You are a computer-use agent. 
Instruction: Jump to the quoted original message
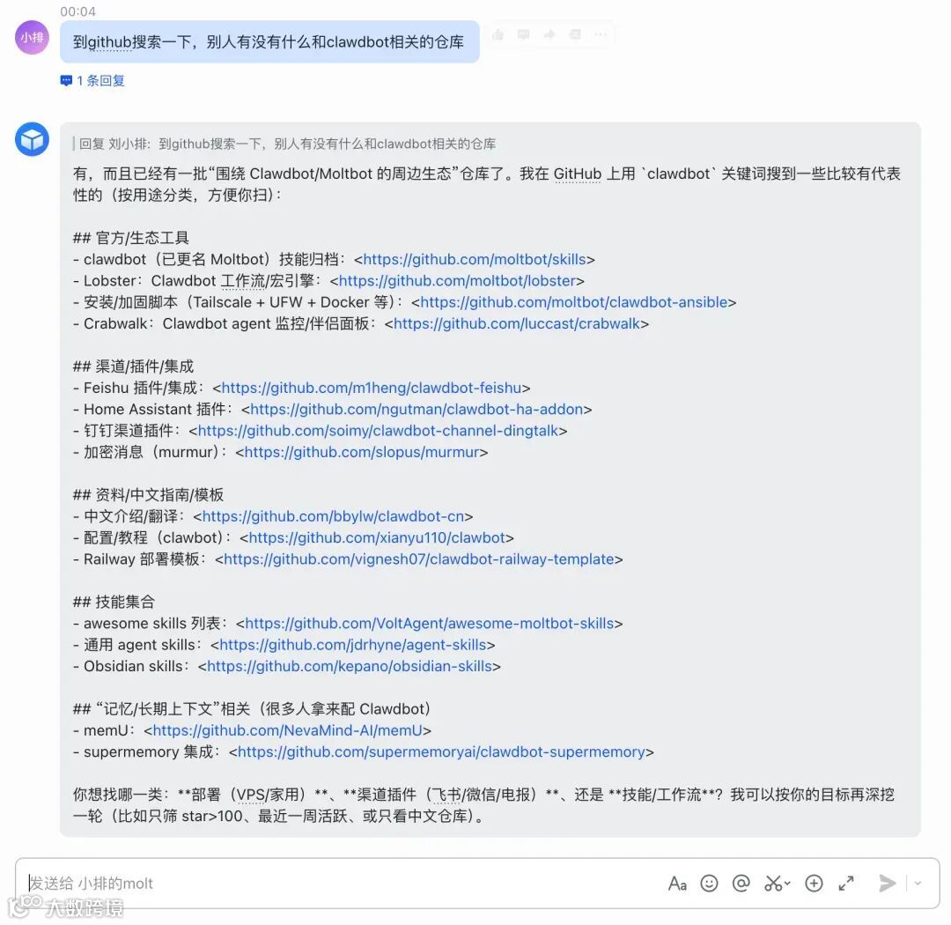point(287,144)
